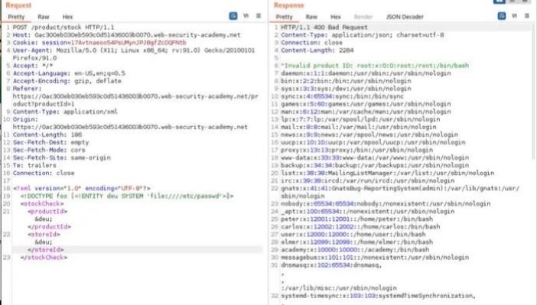Click the opening <stockCheck> tag
Screen dimensions: 537x305
42,203
